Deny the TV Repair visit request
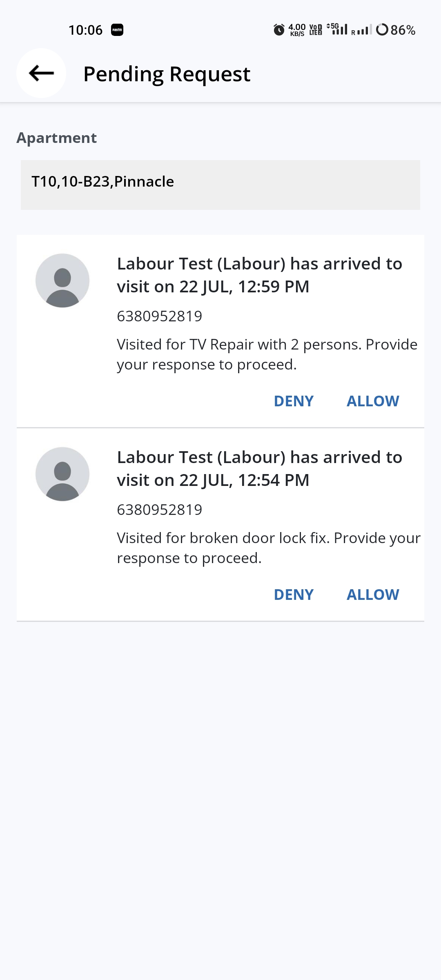 [x=294, y=401]
